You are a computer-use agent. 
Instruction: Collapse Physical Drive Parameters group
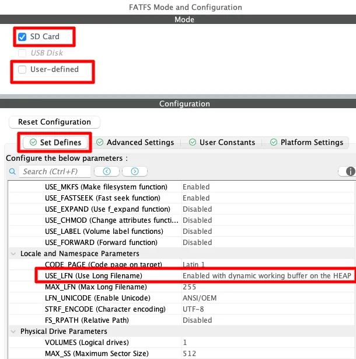click(13, 332)
